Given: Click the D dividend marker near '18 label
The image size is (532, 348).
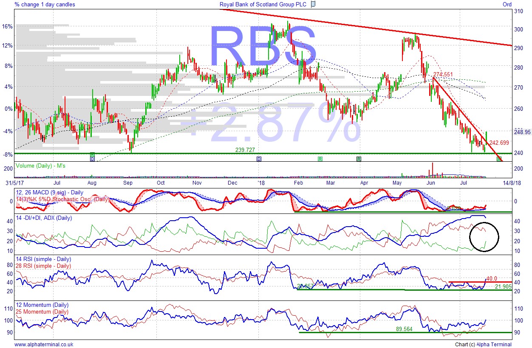Looking at the screenshot, I should (x=259, y=159).
